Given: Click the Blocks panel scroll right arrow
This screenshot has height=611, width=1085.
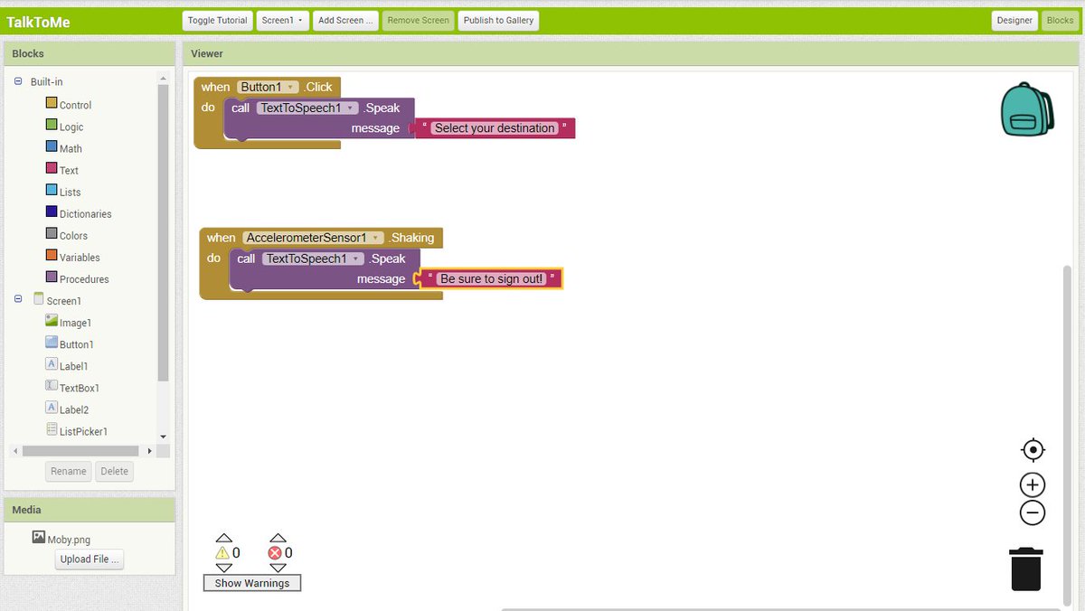Looking at the screenshot, I should (x=149, y=450).
